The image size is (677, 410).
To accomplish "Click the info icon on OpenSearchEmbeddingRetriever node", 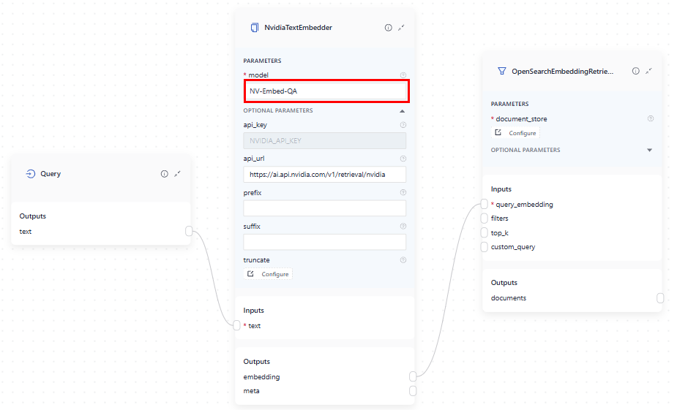I will 636,71.
